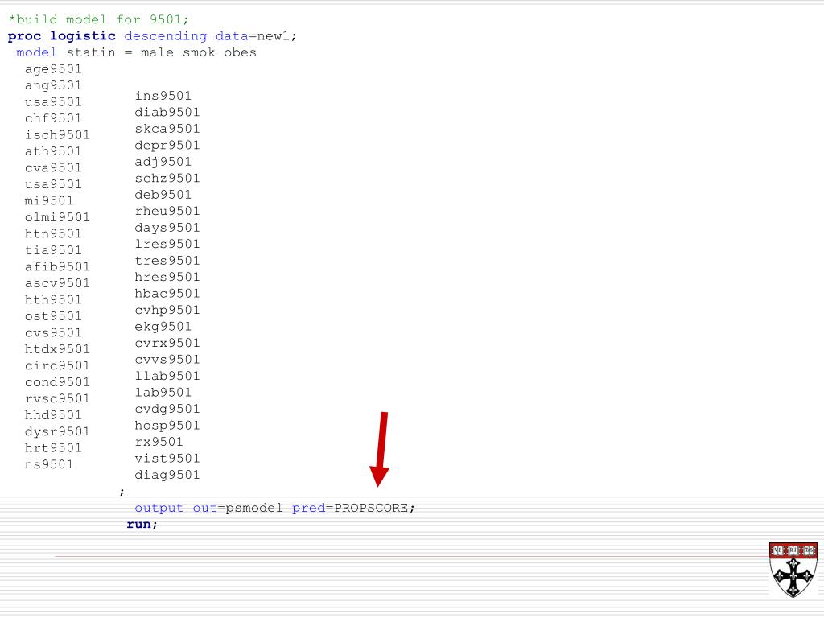This screenshot has width=824, height=618.
Task: Select the variable 'cvdg9501'
Action: (x=167, y=409)
